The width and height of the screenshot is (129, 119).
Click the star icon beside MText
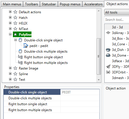coord(15,29)
